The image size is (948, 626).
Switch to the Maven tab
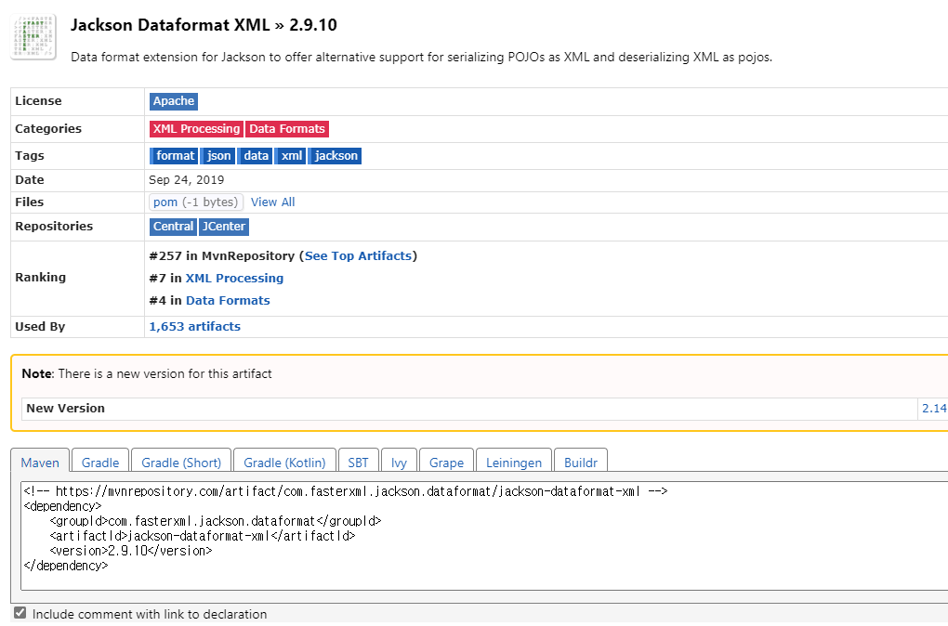[40, 462]
